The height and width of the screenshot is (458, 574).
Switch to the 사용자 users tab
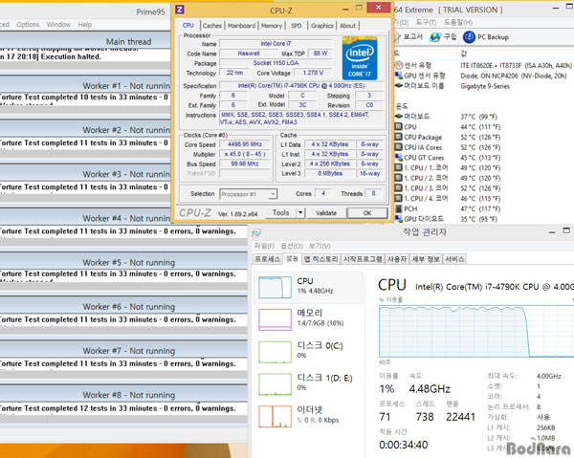click(397, 259)
